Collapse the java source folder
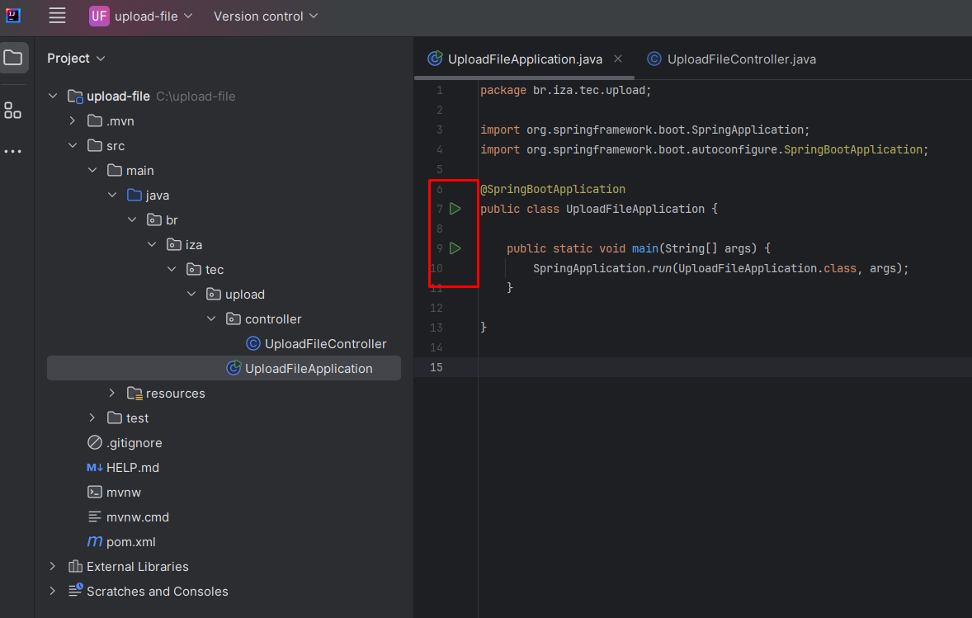 pyautogui.click(x=112, y=196)
